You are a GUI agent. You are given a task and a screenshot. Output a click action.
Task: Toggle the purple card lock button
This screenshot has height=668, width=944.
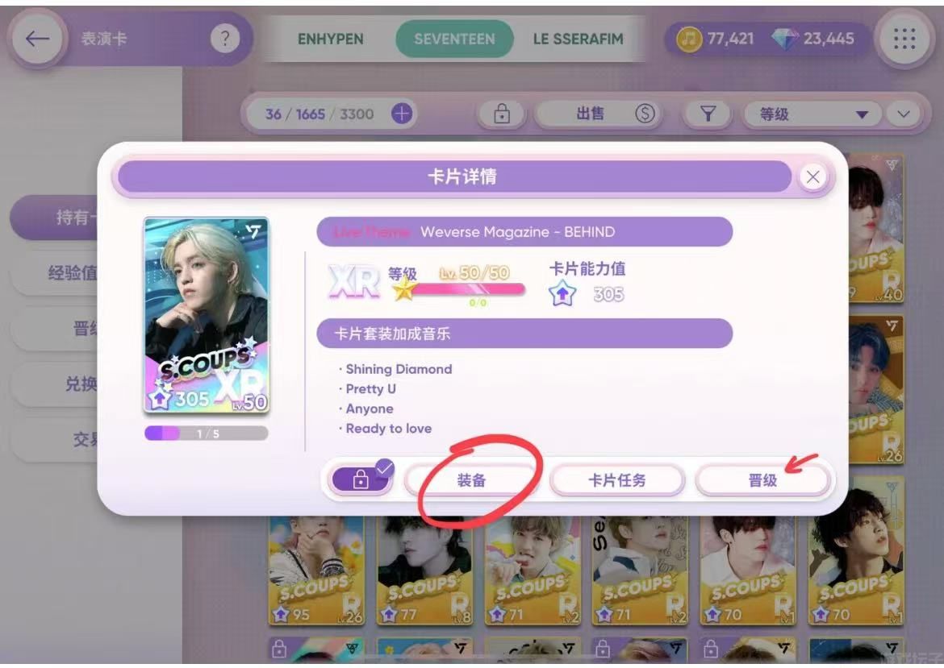[x=360, y=479]
